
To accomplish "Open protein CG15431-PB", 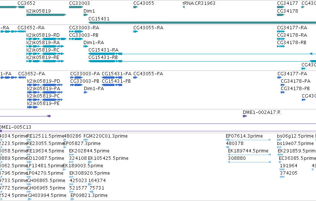I will coord(116,81).
